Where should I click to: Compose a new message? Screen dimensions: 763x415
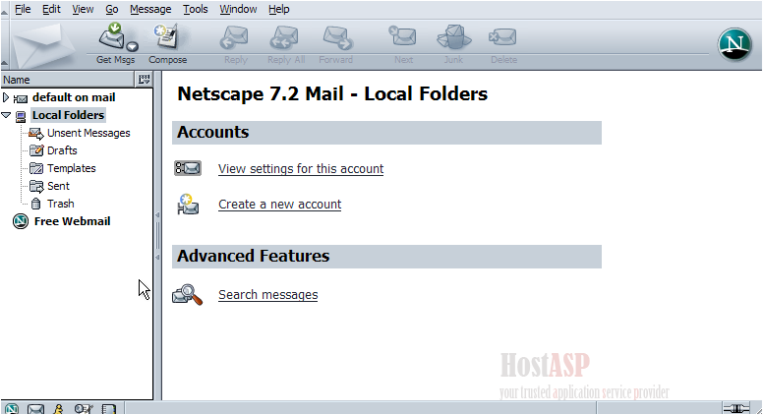point(167,44)
